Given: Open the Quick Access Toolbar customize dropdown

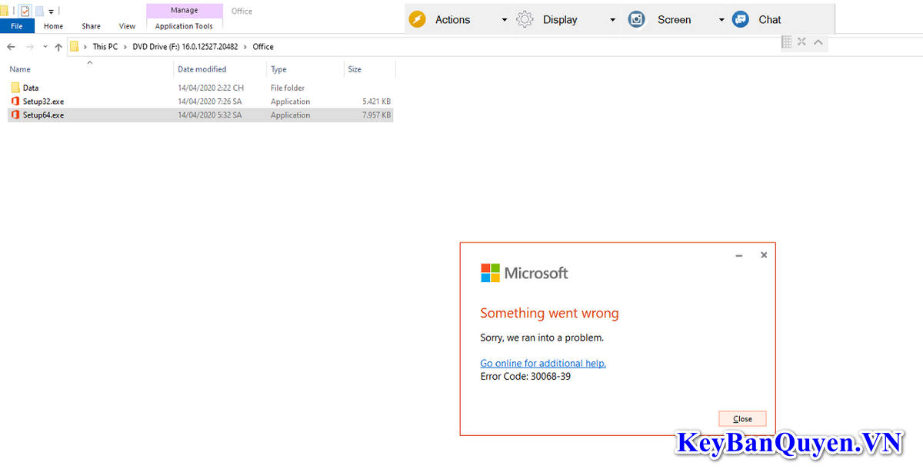Looking at the screenshot, I should (x=51, y=10).
